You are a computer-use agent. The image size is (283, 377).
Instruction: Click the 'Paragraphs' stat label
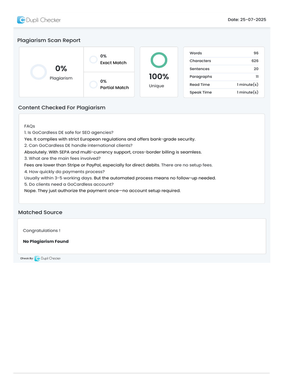201,77
